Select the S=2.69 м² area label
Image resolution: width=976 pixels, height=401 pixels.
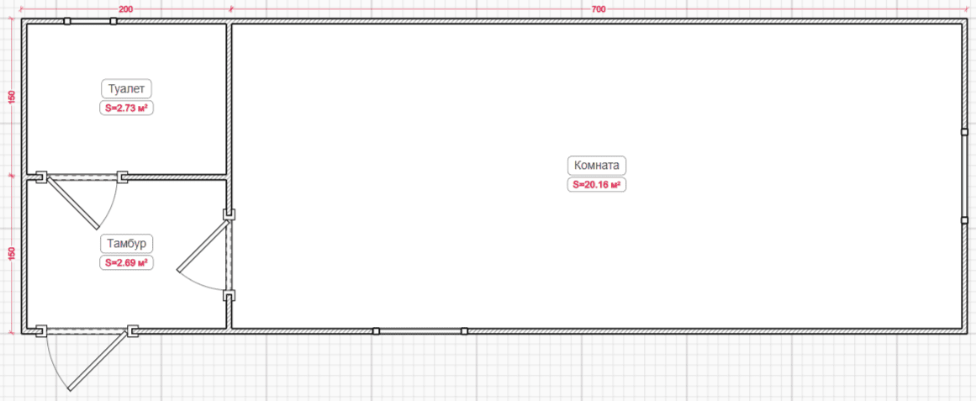click(126, 262)
